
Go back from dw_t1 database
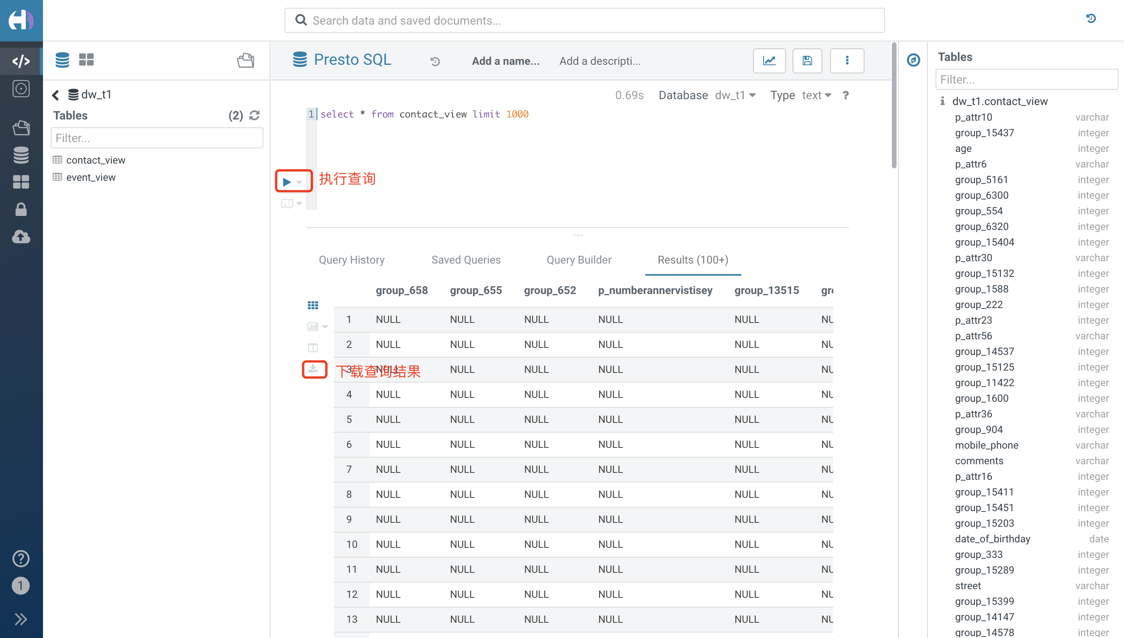coord(56,94)
